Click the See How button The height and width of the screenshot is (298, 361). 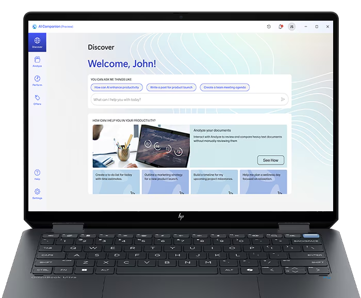coord(270,160)
